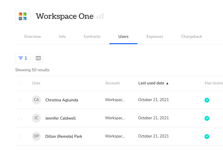The width and height of the screenshot is (223, 150).
Task: Open Dillon (Remote) Park's user name link
Action: 64,137
